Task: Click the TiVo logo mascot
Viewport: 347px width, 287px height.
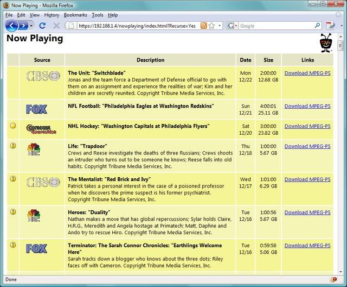Action: 326,43
